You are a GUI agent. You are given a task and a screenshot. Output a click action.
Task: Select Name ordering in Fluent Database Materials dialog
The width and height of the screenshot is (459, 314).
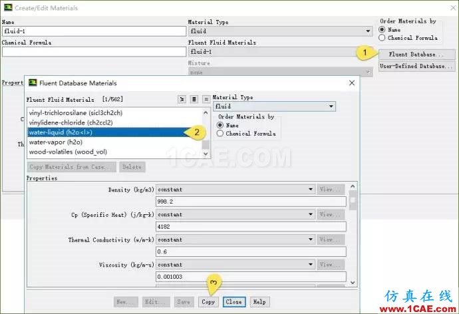tap(220, 125)
